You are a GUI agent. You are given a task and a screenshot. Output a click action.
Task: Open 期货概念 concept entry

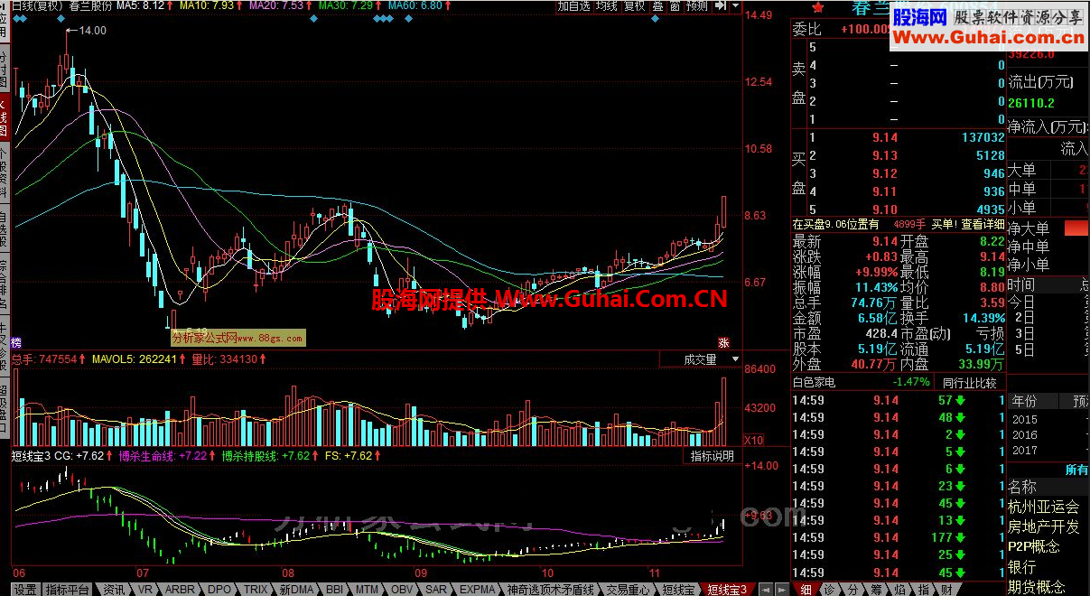point(1036,587)
